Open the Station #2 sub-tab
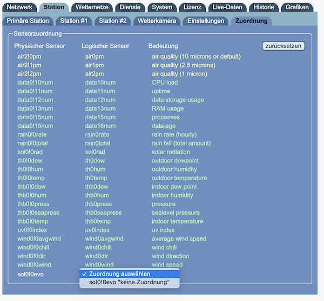The height and width of the screenshot is (301, 324). pos(113,21)
